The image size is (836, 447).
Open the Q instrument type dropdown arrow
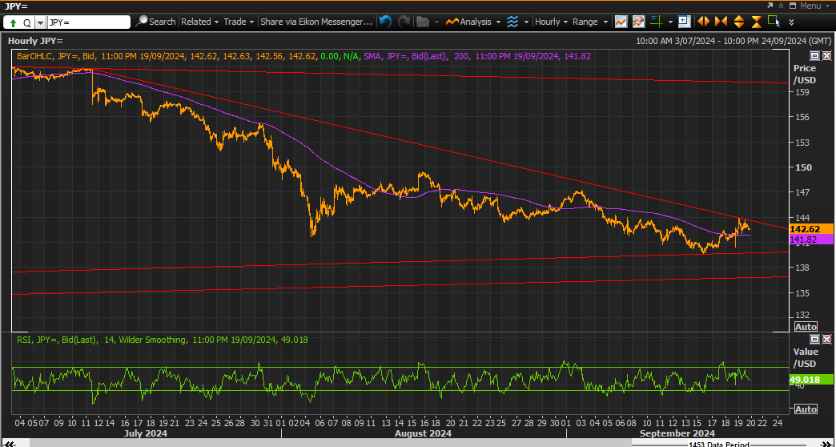(40, 22)
